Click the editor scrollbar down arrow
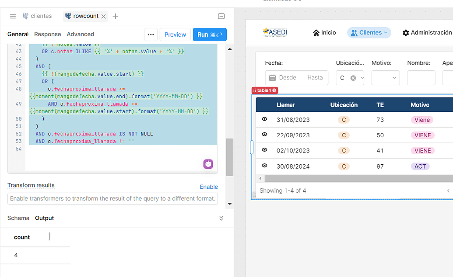453x277 pixels. pos(230,204)
